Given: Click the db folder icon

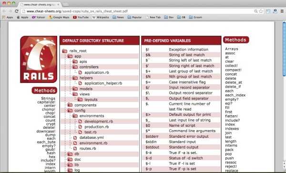Looking at the screenshot, I should [70, 154].
